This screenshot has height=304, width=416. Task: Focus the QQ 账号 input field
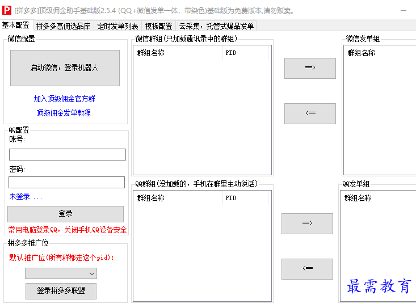coord(68,154)
